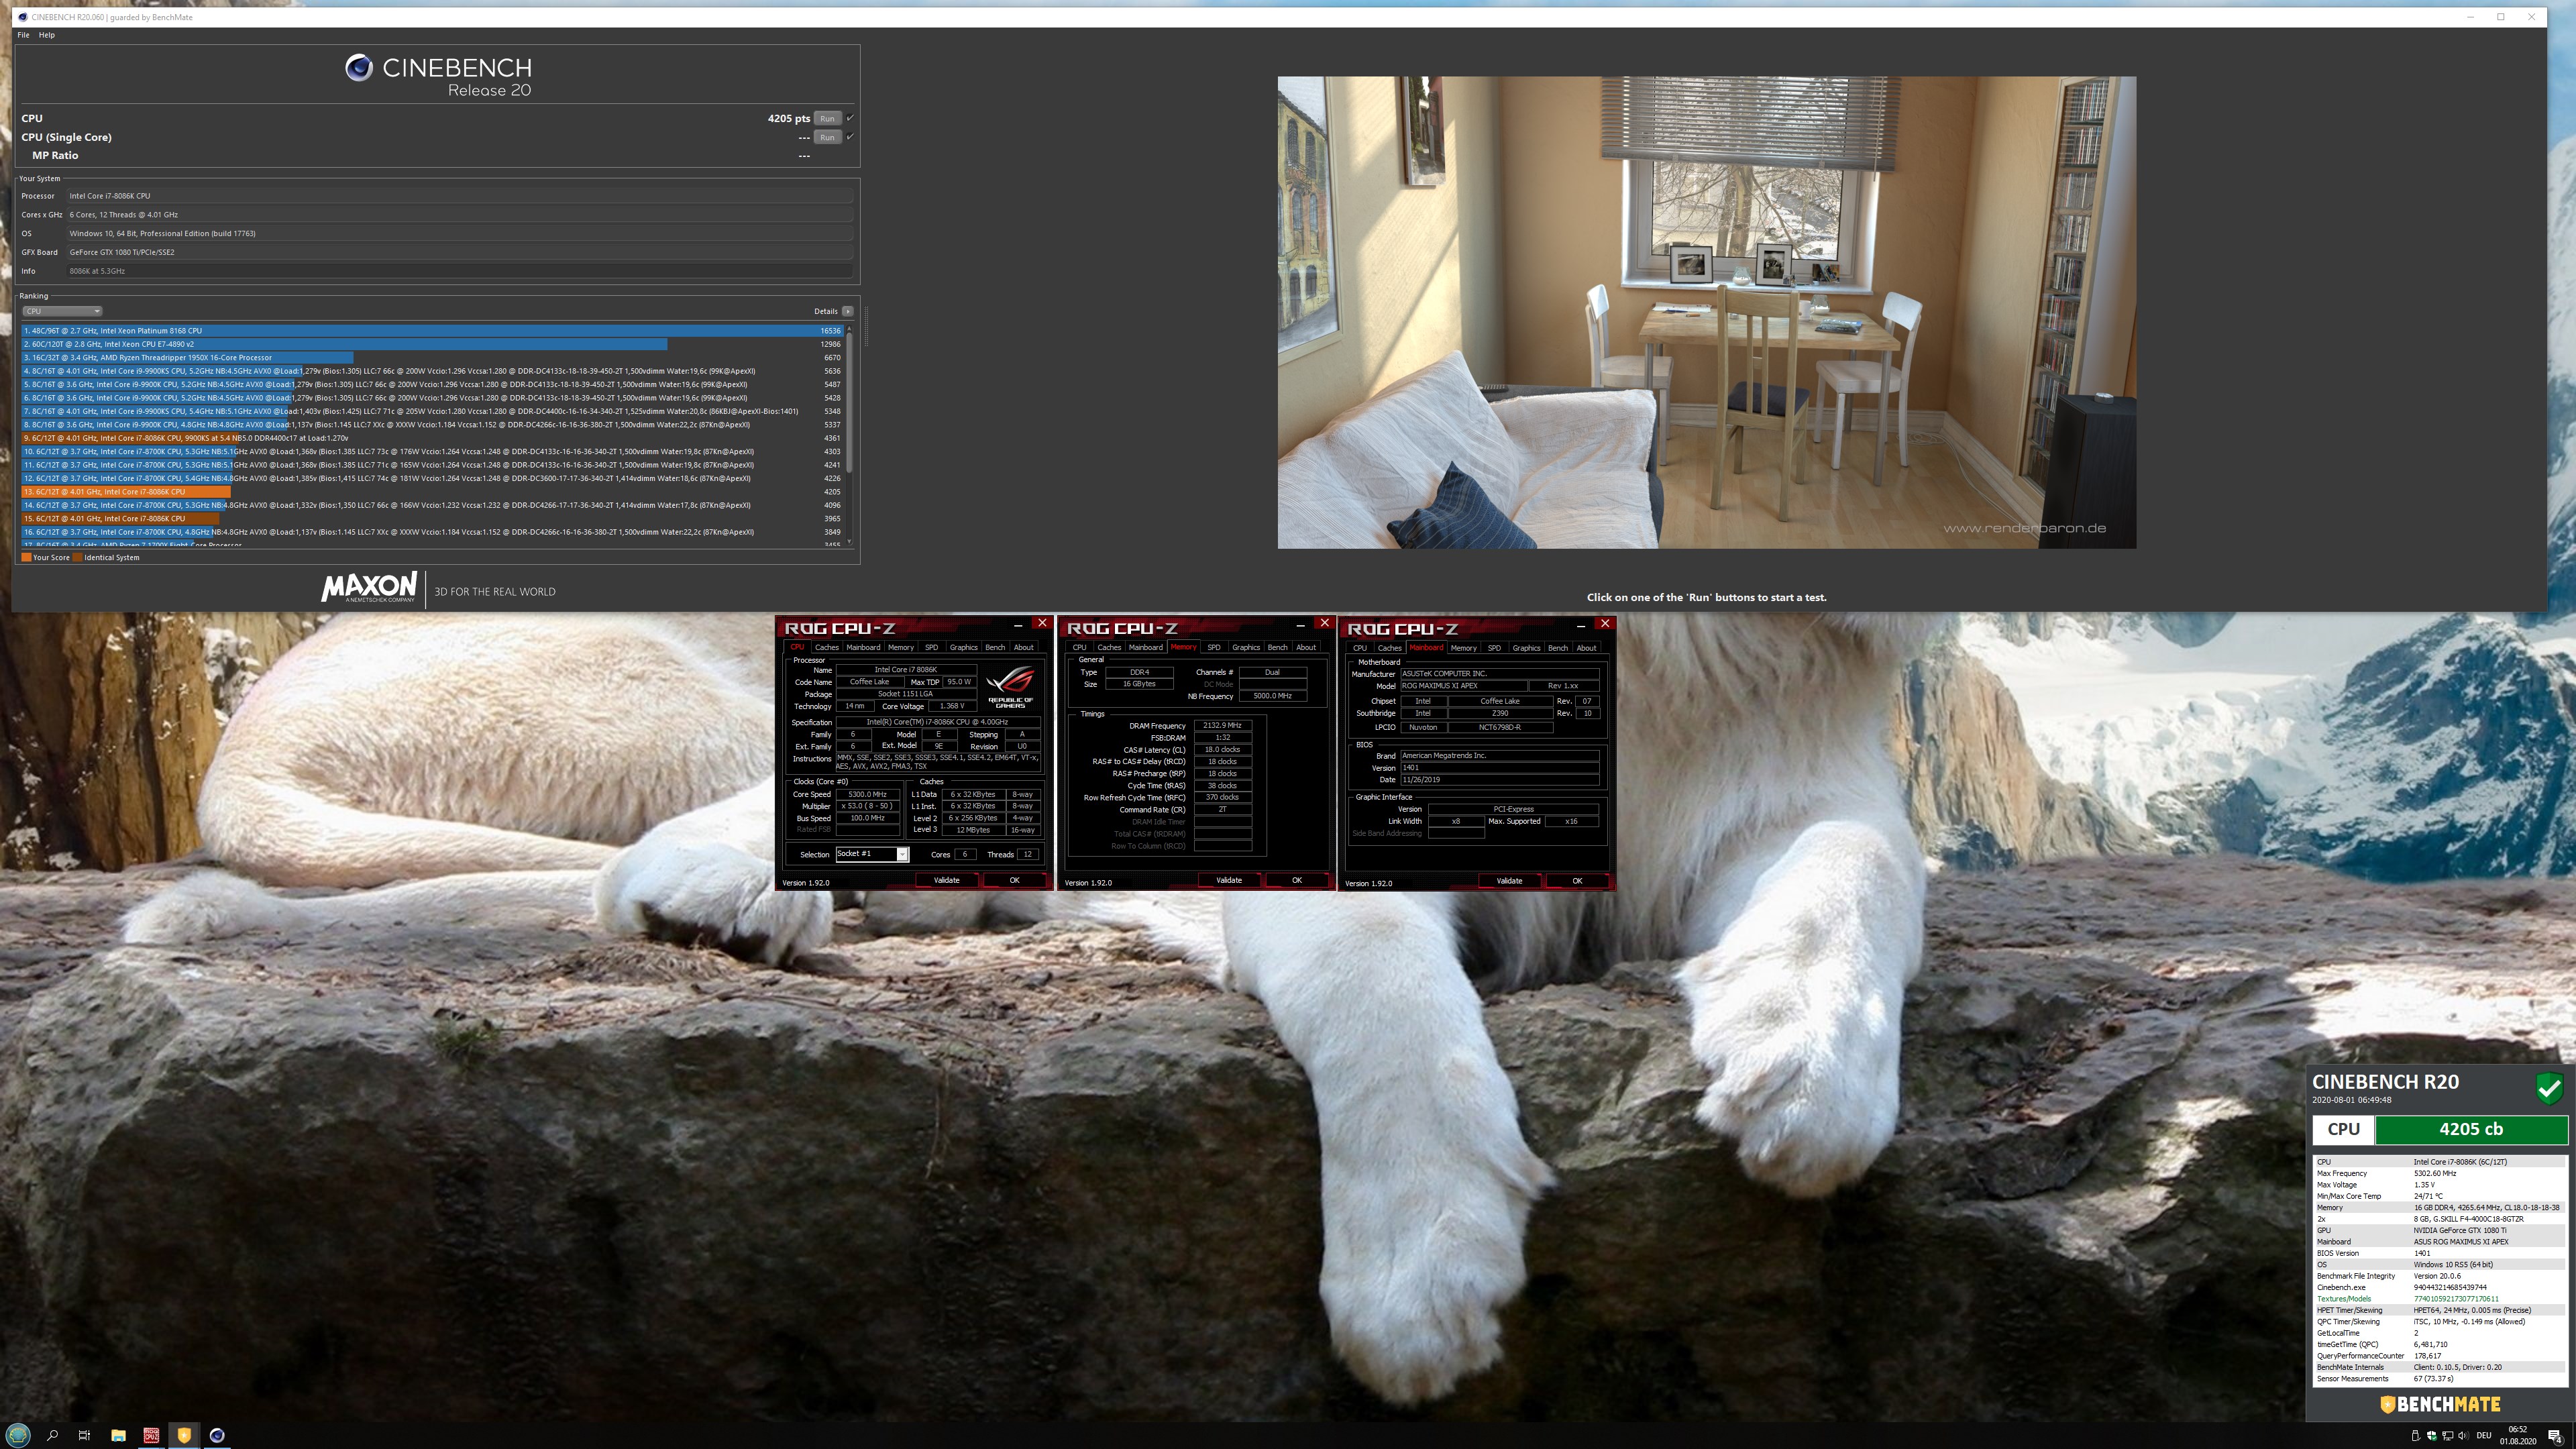Open the Help menu in Cinebench
Image resolution: width=2576 pixels, height=1449 pixels.
tap(47, 35)
